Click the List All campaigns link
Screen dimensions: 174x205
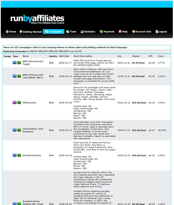coord(78,51)
